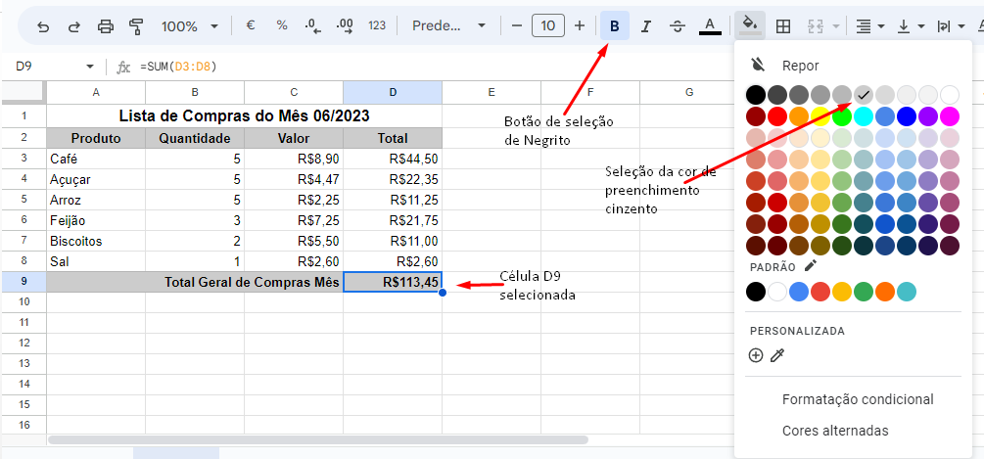Toggle bold formatting button

[x=614, y=26]
